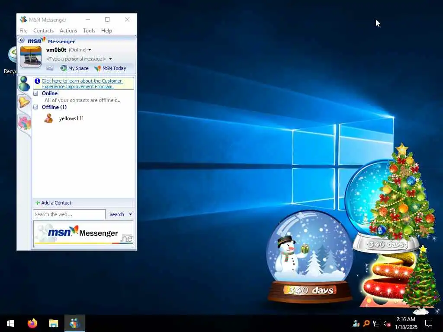Click the 'All of your contacts are offline' text
This screenshot has height=332, width=443.
tap(83, 100)
